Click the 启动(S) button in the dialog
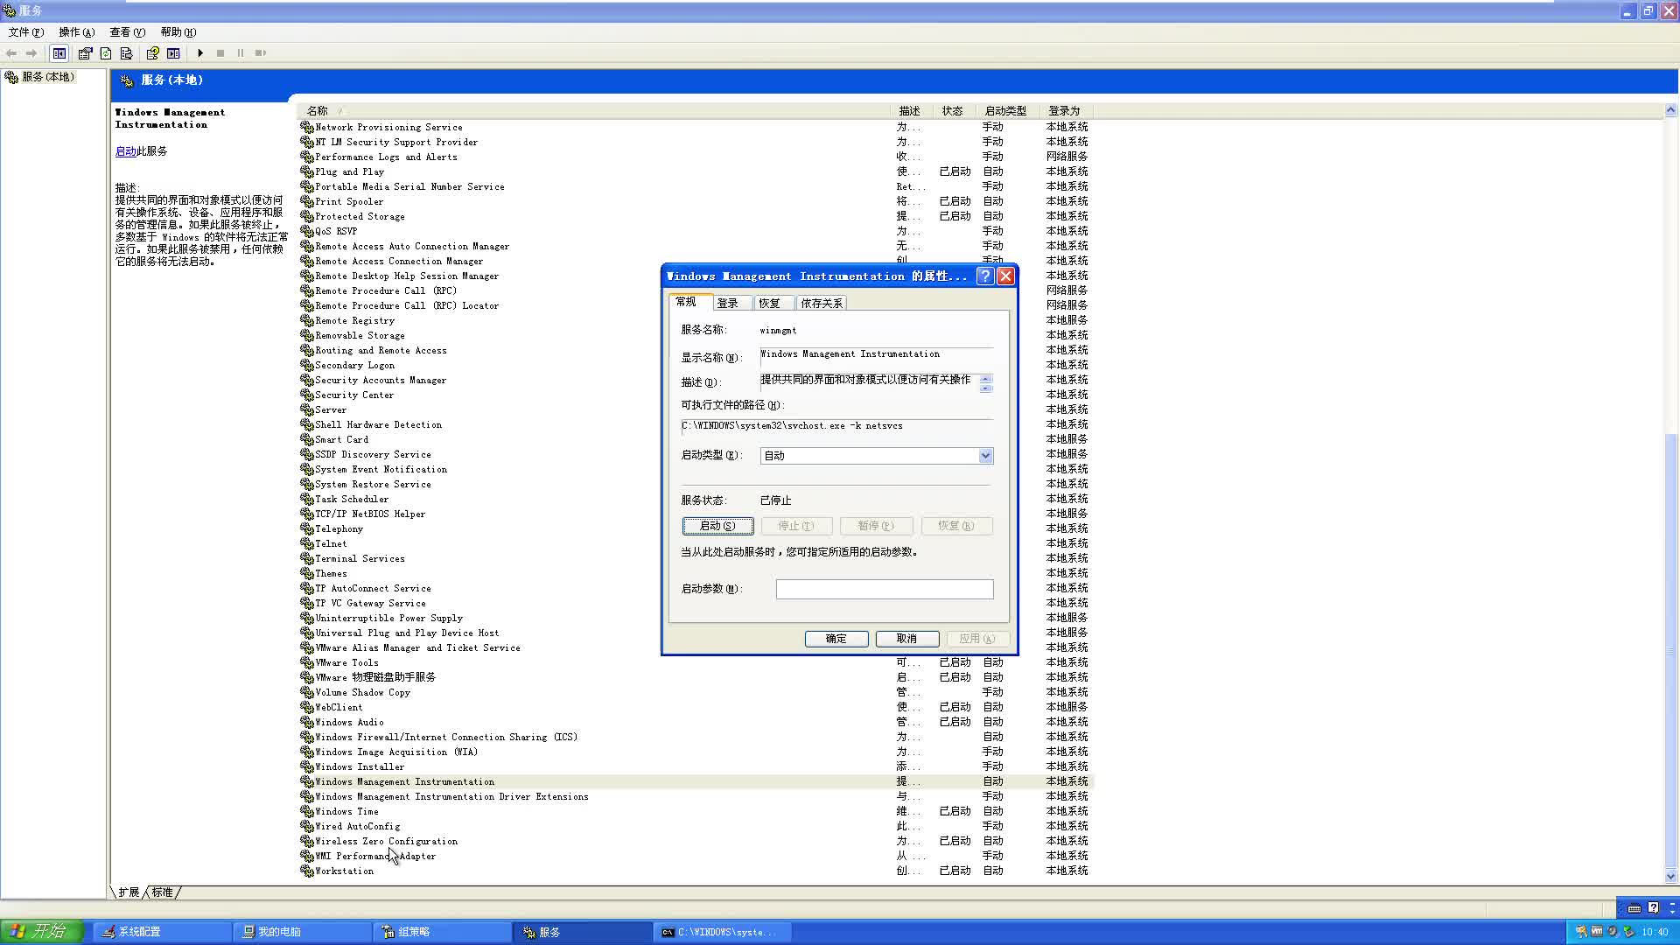Screen dimensions: 1680x945 [x=717, y=526]
